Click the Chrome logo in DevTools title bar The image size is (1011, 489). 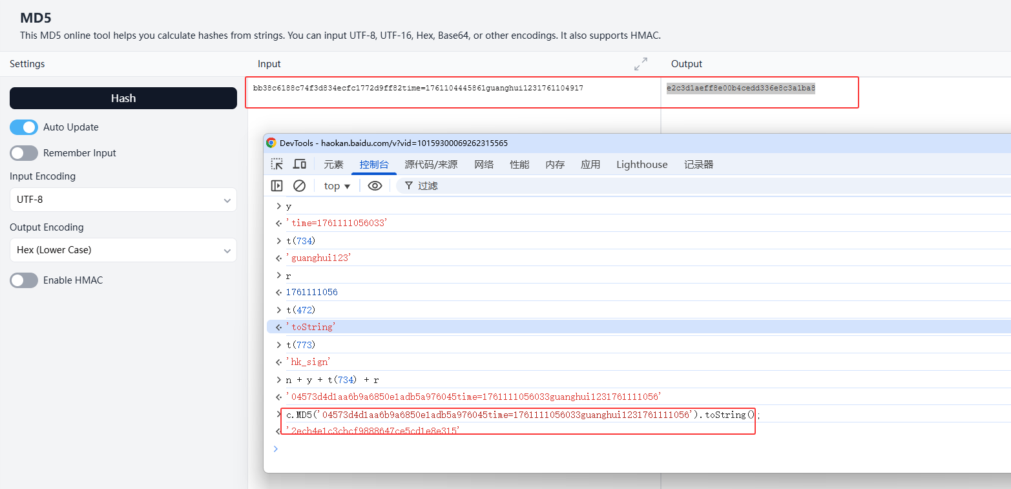[272, 142]
